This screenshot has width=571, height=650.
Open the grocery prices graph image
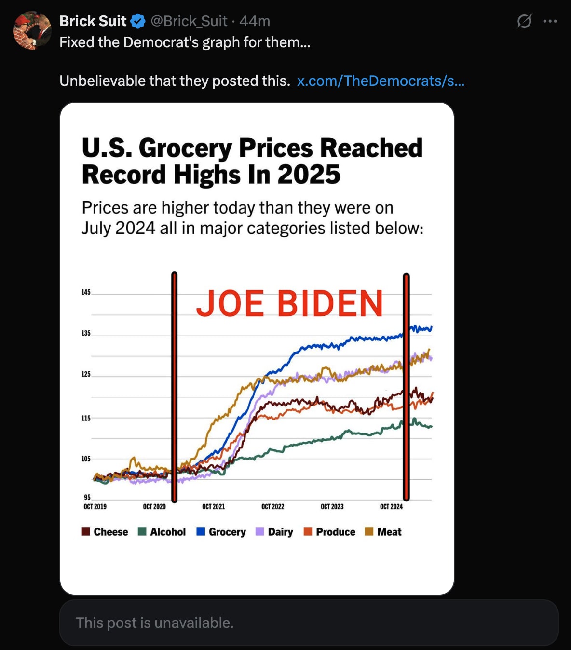(257, 349)
